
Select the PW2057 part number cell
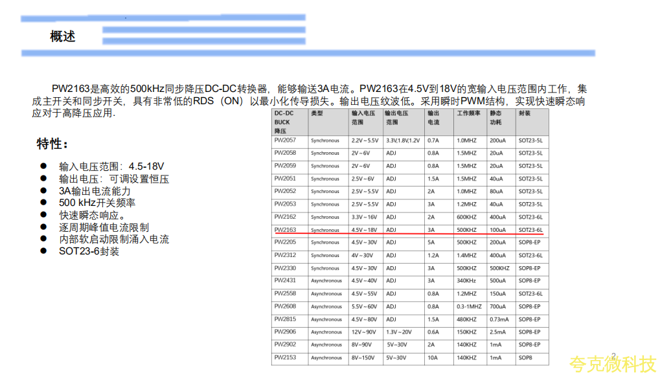coord(285,141)
